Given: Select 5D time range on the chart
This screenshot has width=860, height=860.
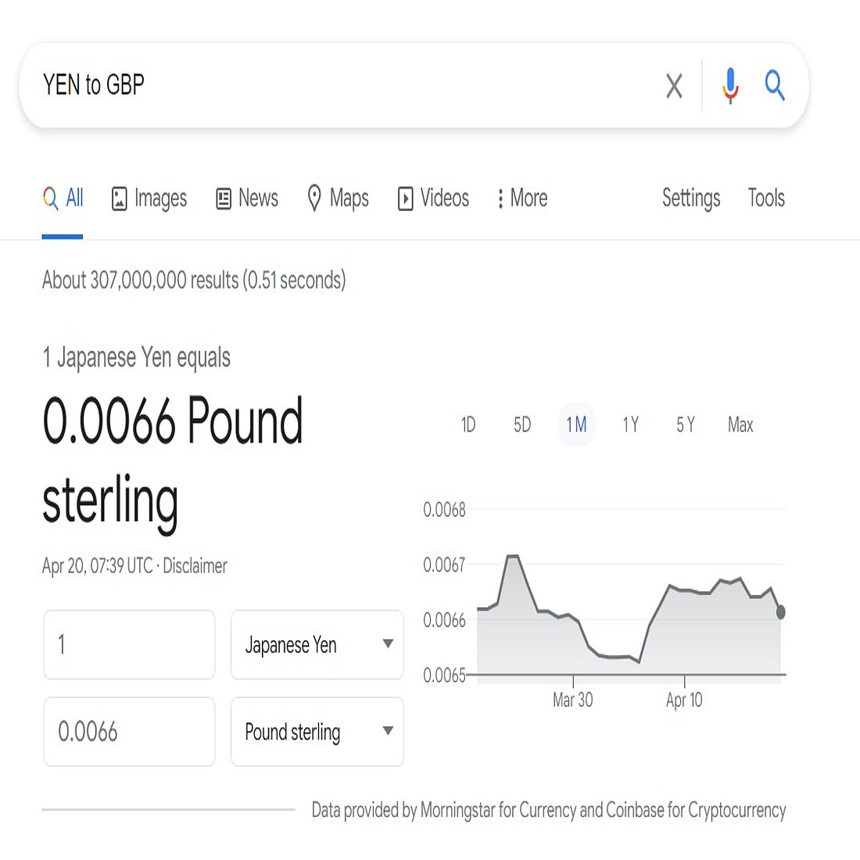Looking at the screenshot, I should coord(521,425).
